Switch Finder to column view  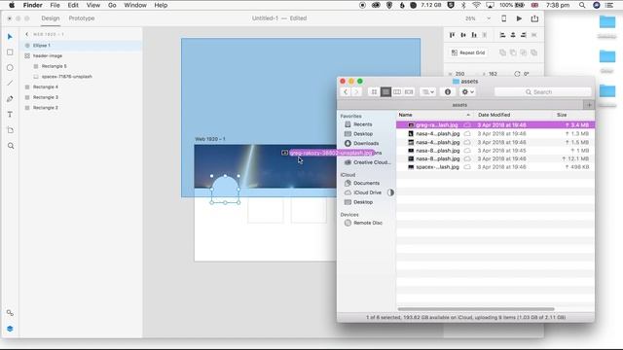[397, 91]
